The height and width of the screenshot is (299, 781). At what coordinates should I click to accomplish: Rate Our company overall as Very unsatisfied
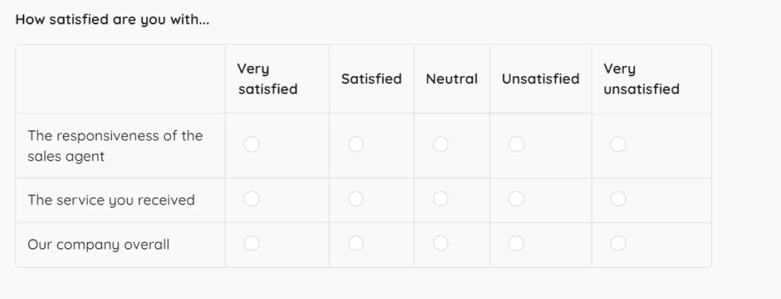point(618,243)
